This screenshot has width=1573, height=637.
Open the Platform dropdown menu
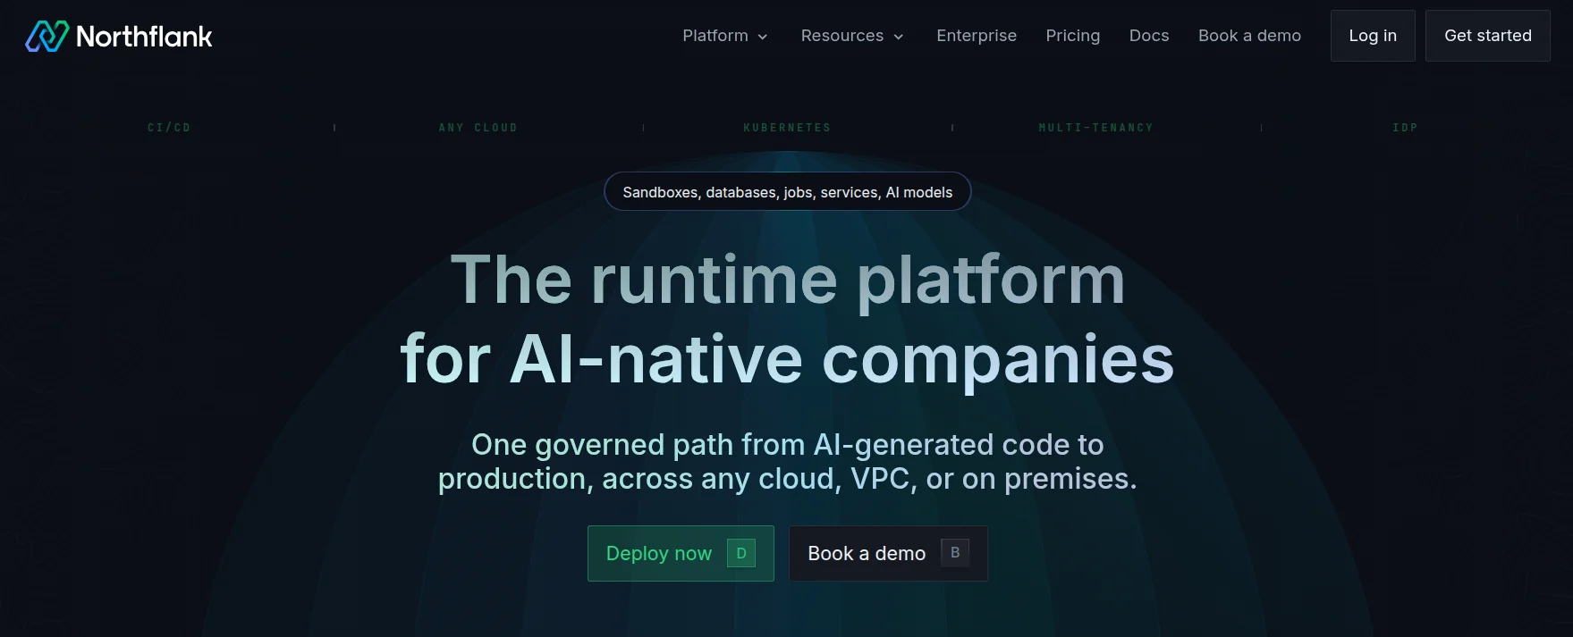click(725, 36)
